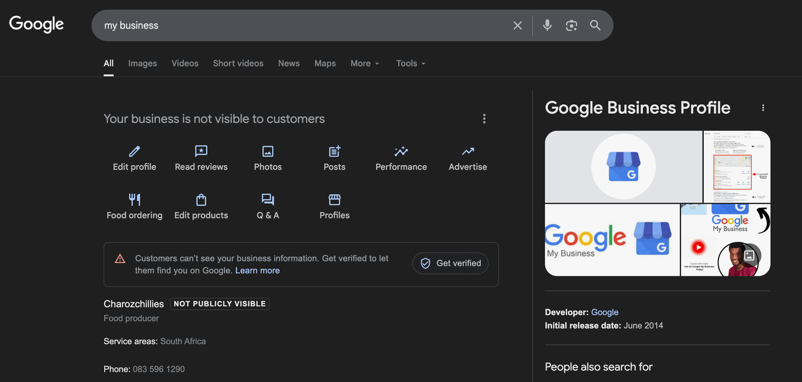Open Edit products bag icon

tap(201, 200)
